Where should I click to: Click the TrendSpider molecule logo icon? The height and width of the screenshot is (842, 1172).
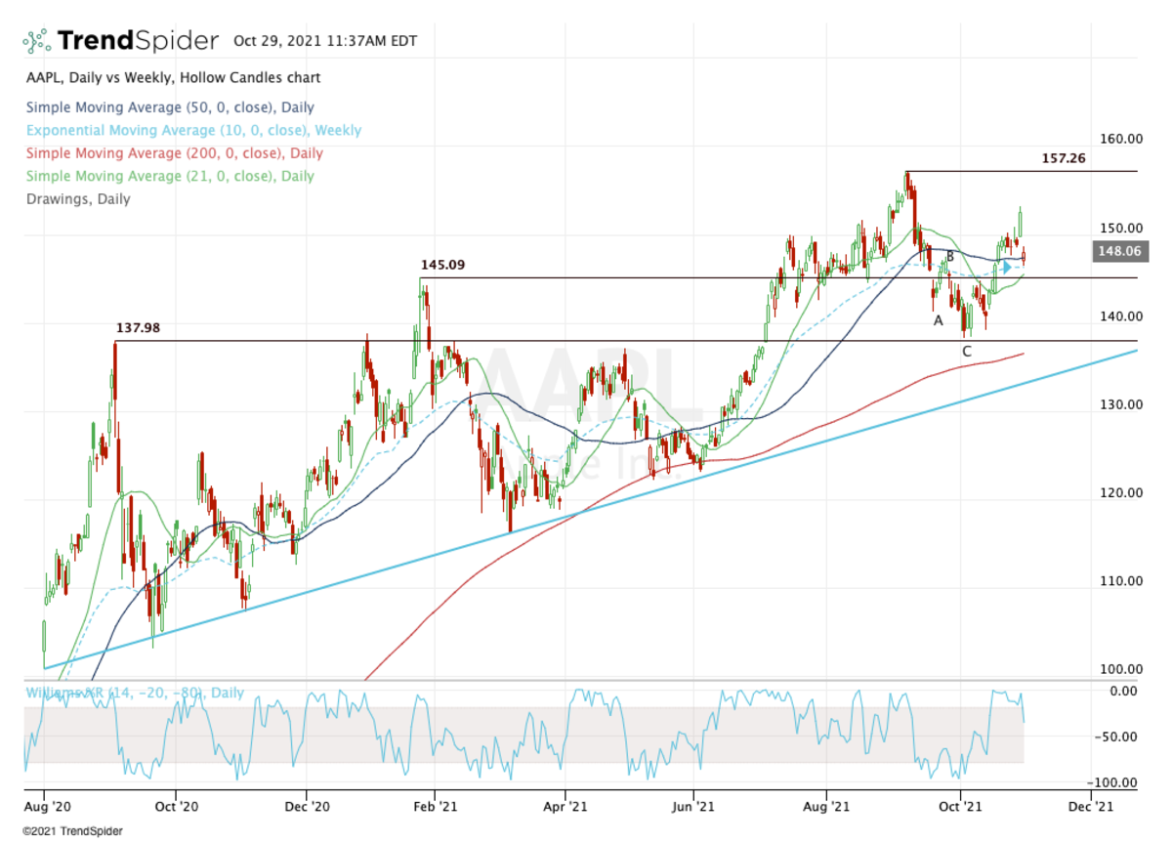[x=36, y=40]
